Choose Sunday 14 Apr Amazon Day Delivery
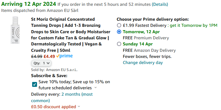 coord(119,44)
